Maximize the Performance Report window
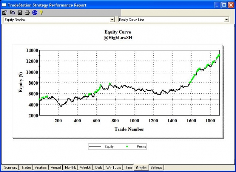 tap(224, 5)
